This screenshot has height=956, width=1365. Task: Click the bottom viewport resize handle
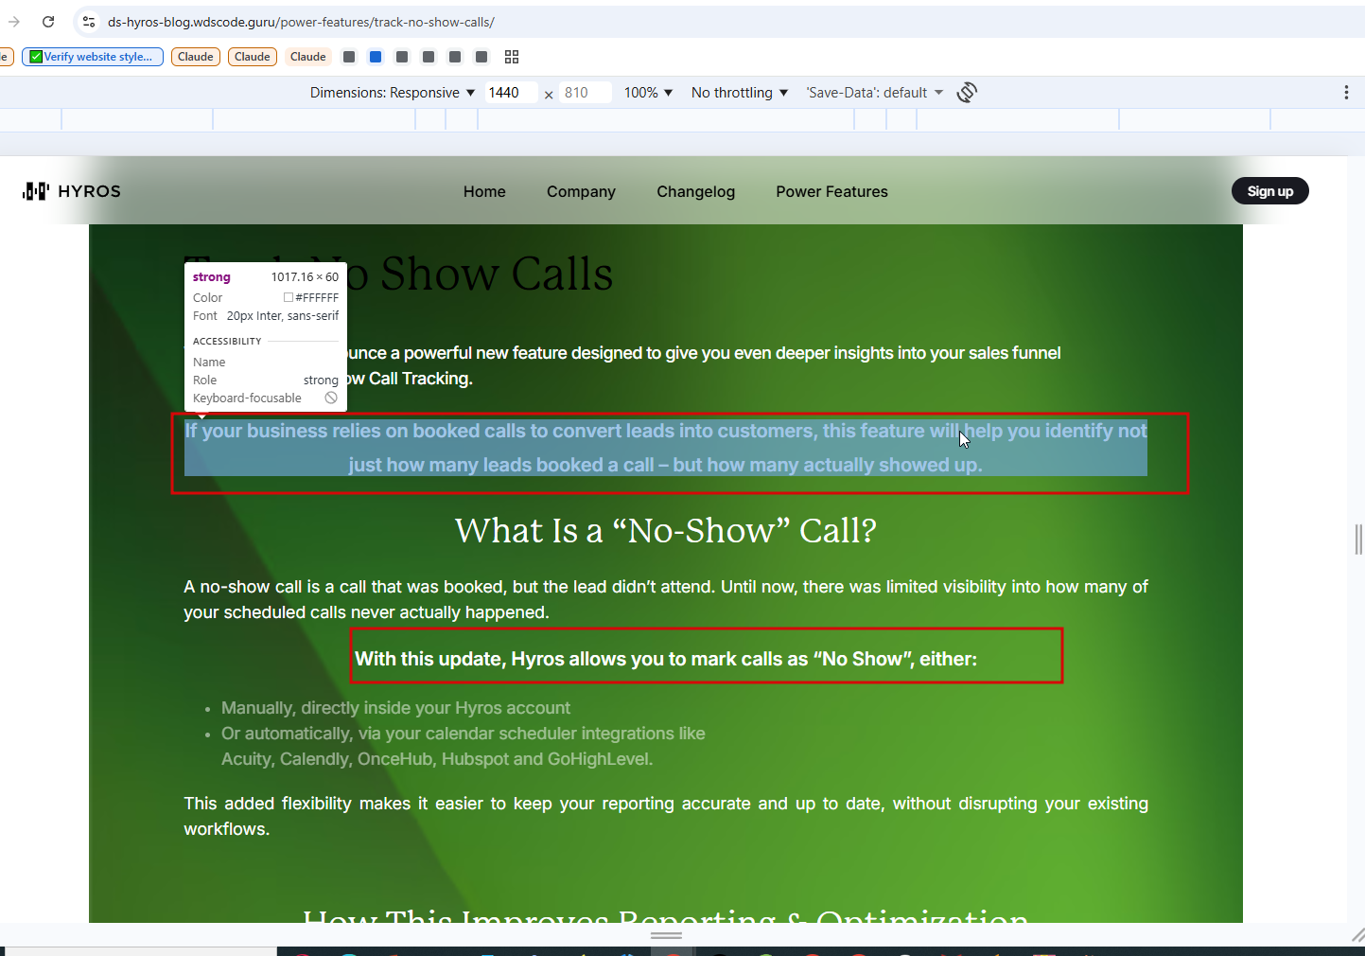point(666,935)
